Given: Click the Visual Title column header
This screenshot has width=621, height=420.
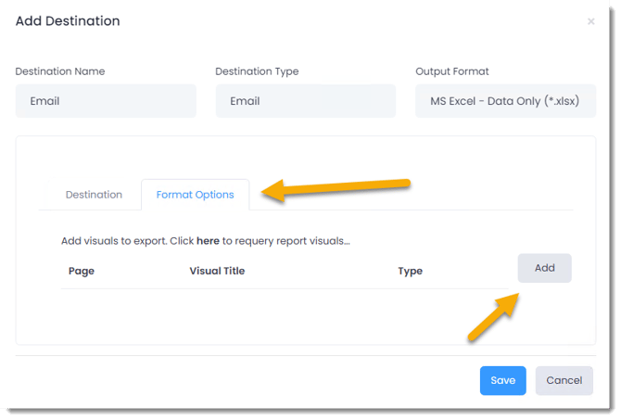Looking at the screenshot, I should click(217, 271).
